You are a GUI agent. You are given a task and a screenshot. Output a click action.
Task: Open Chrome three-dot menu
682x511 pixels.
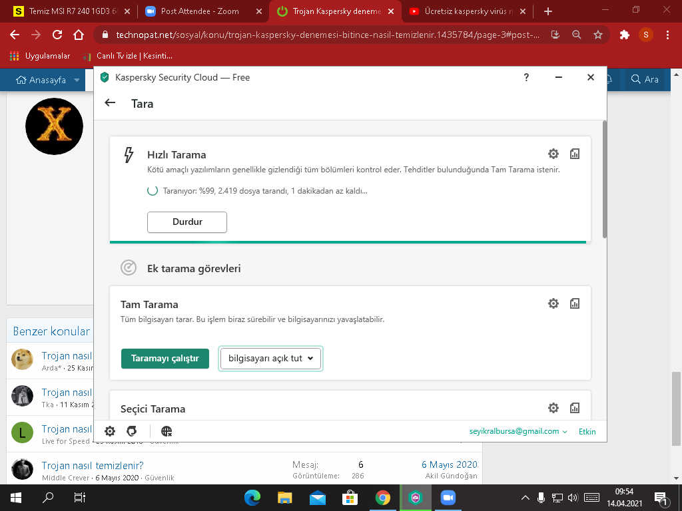[667, 35]
